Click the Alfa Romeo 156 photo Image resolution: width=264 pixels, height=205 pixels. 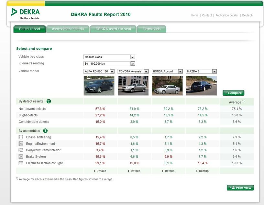click(99, 86)
